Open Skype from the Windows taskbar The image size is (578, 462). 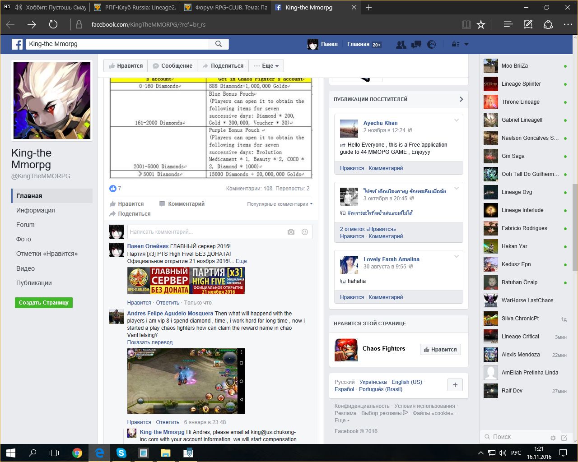[x=121, y=453]
